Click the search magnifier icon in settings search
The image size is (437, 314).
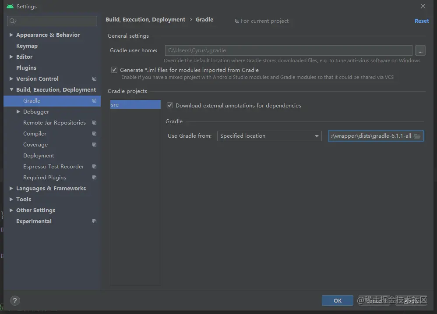point(13,21)
